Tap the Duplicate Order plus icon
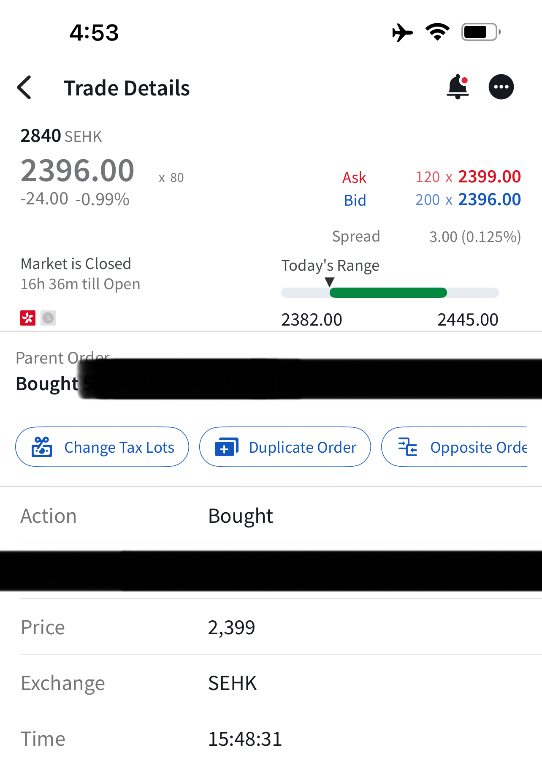 (x=226, y=447)
